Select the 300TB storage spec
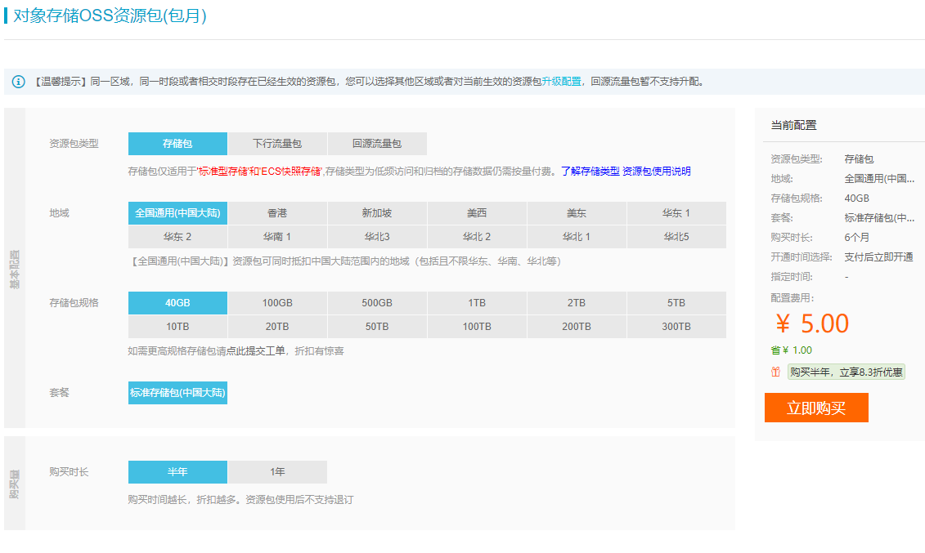 pos(676,327)
